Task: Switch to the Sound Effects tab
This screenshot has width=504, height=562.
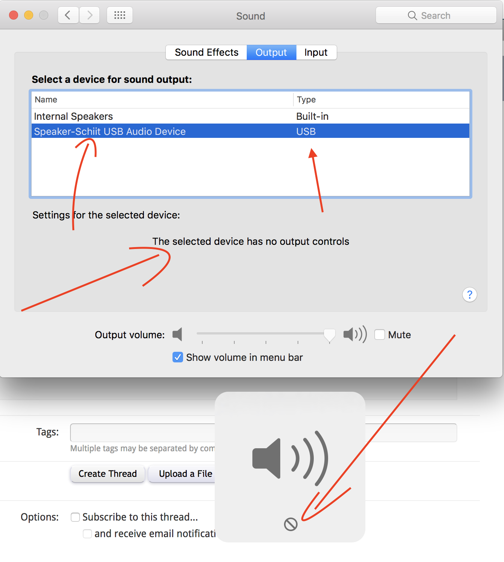Action: 206,52
